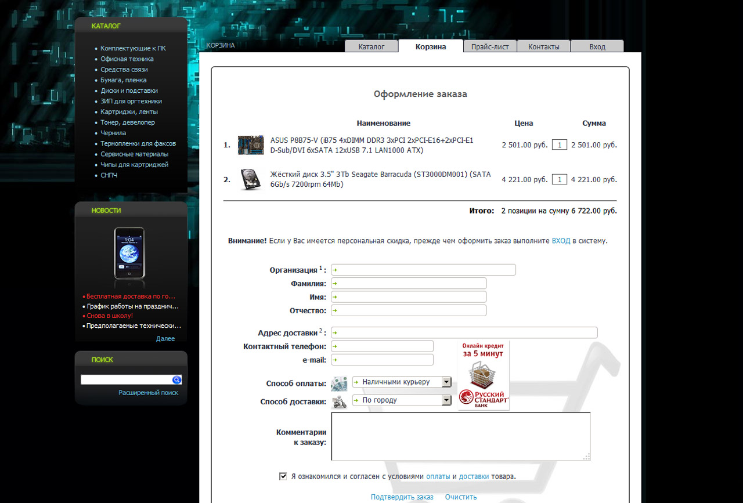Open catalog category Бумага, пленка
Image resolution: width=743 pixels, height=503 pixels.
click(124, 80)
